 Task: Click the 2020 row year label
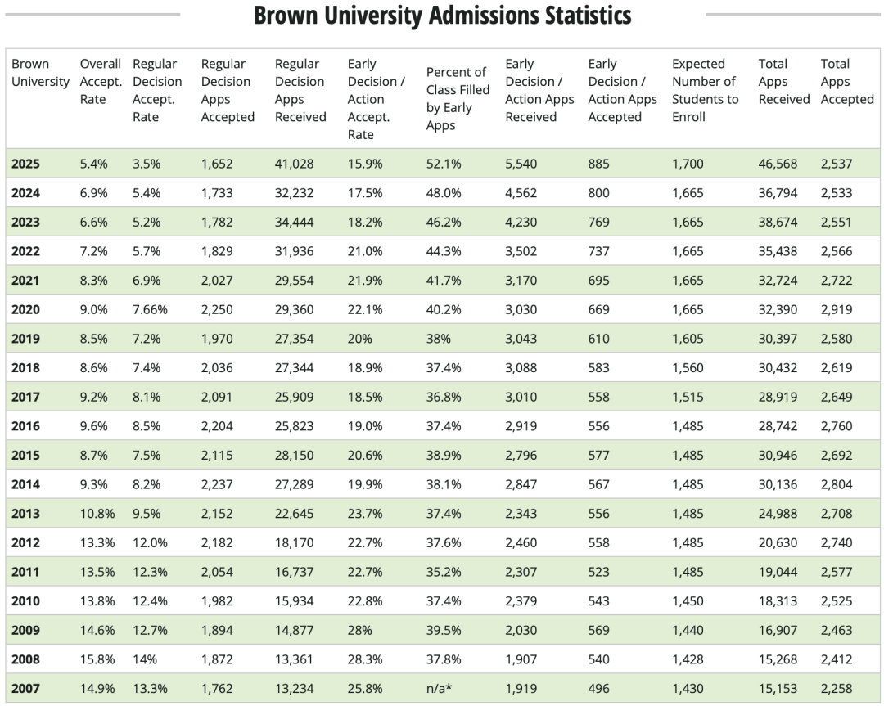click(25, 309)
